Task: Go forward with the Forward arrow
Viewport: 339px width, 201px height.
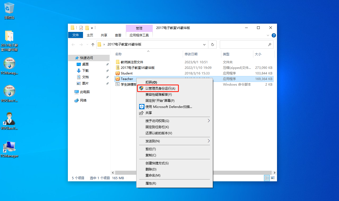Action: coord(81,45)
